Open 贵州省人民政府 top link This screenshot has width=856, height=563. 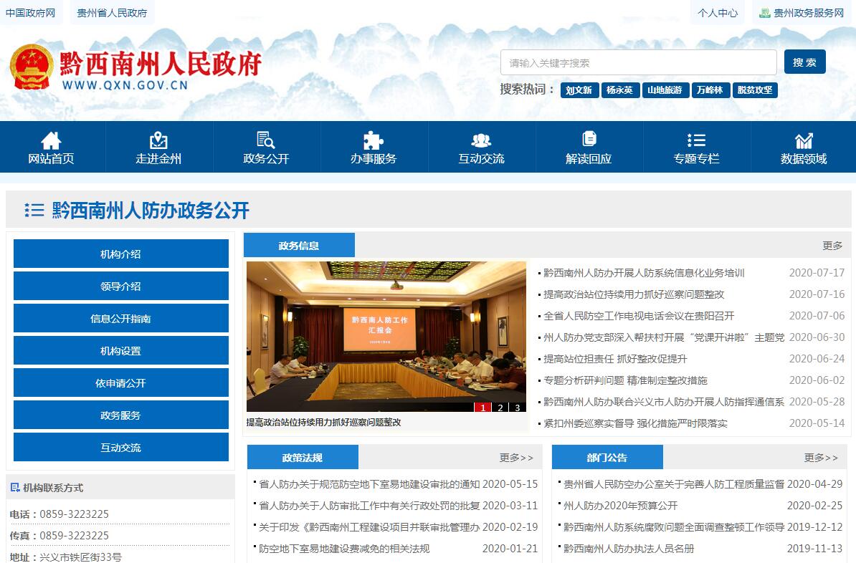pyautogui.click(x=112, y=13)
